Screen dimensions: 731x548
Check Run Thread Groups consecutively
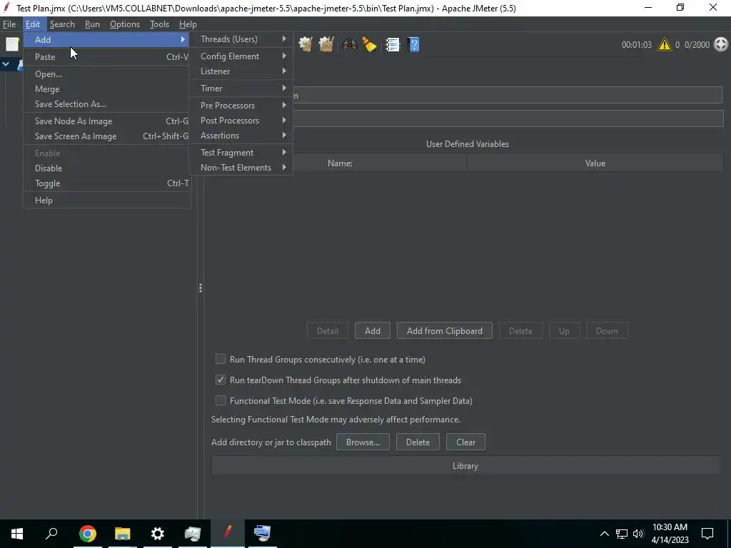click(x=221, y=360)
